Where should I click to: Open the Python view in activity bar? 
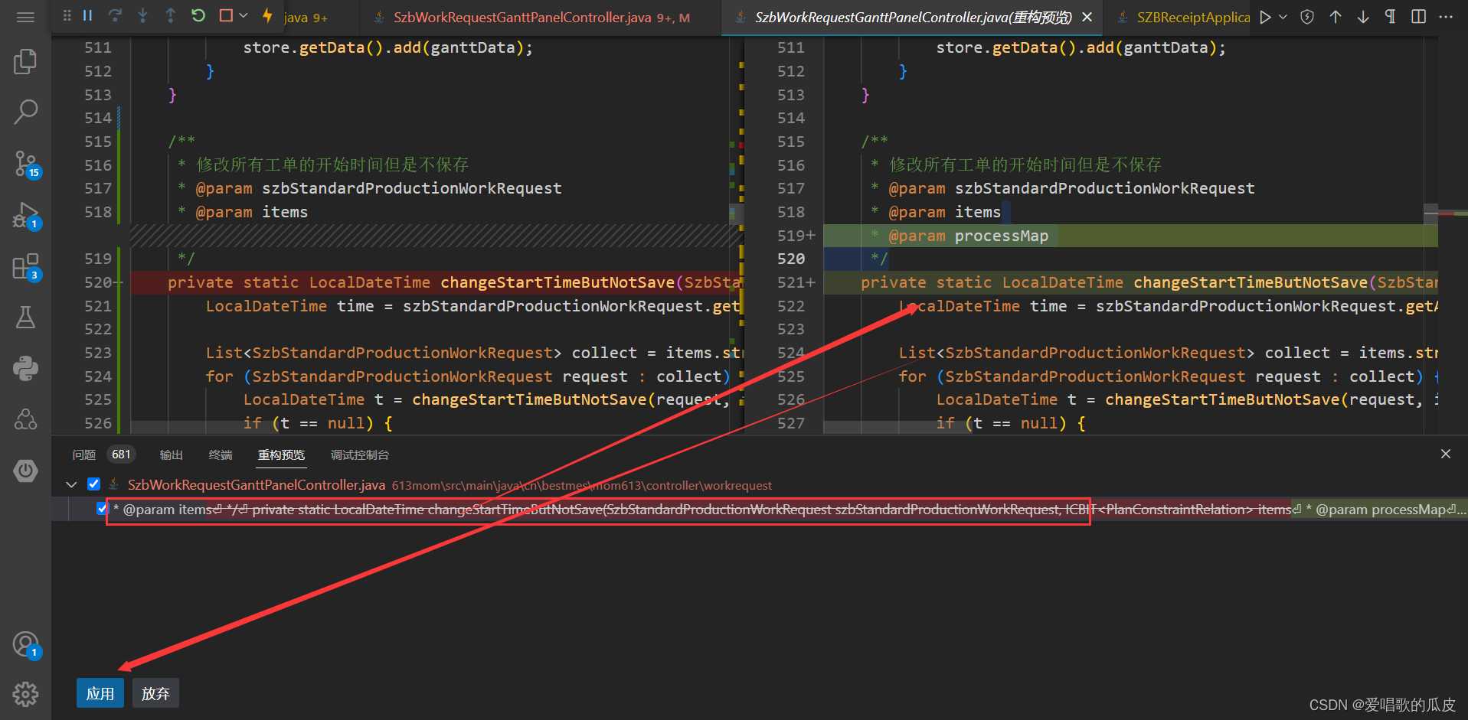[x=25, y=368]
